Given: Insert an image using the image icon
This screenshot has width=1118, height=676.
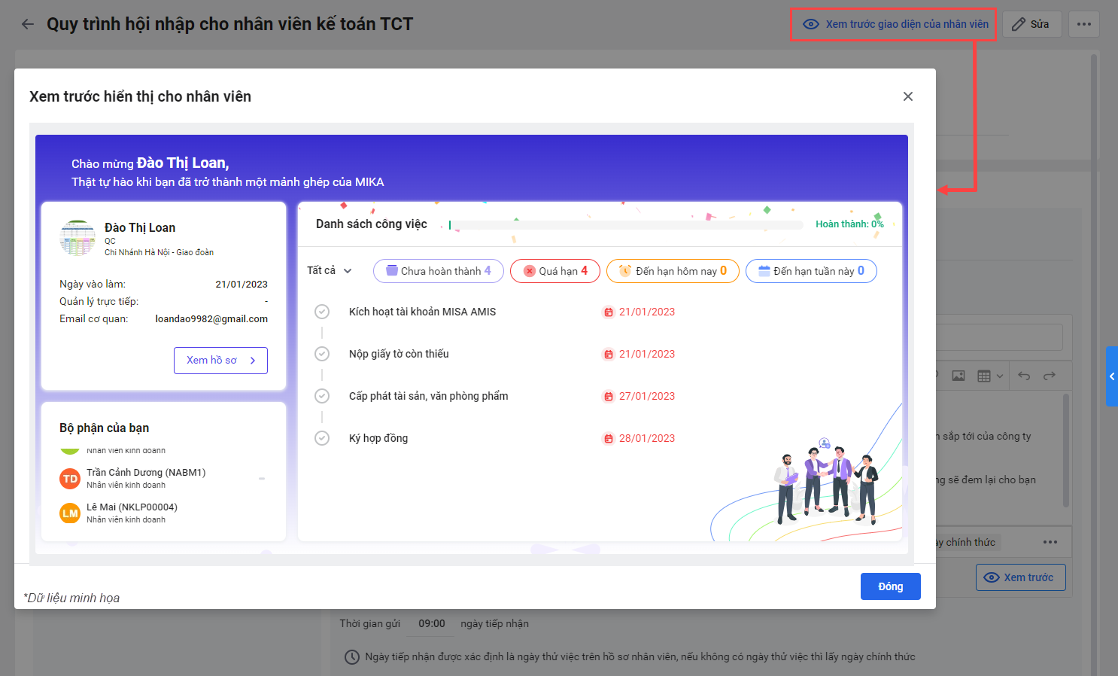Looking at the screenshot, I should point(958,375).
